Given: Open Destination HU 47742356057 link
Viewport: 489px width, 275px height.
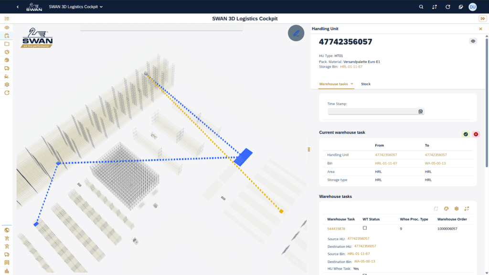Looking at the screenshot, I should pos(365,246).
